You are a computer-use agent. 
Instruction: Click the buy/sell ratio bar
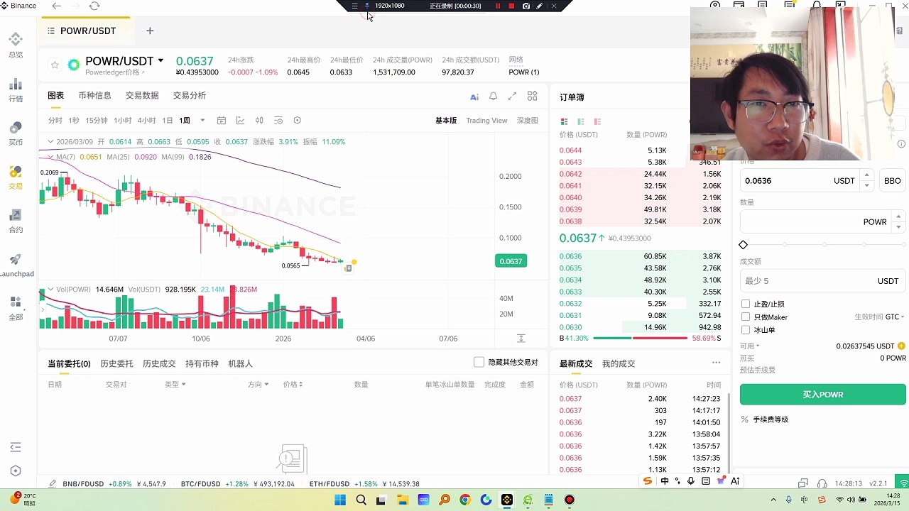(640, 339)
